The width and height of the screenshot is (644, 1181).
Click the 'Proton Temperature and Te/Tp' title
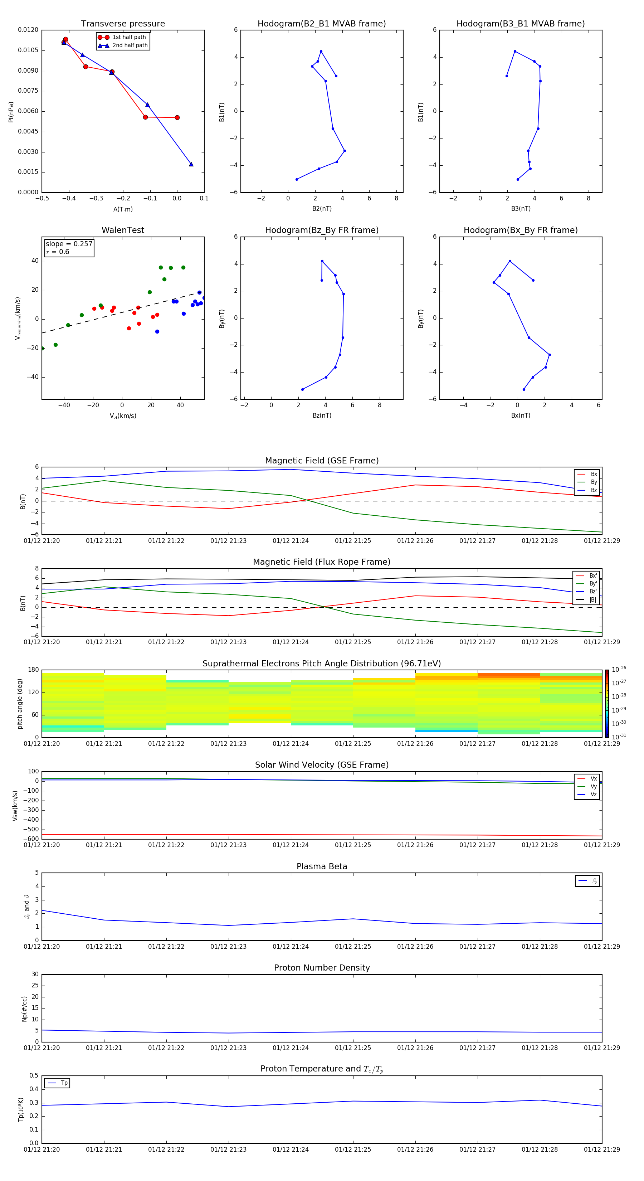pos(322,1069)
